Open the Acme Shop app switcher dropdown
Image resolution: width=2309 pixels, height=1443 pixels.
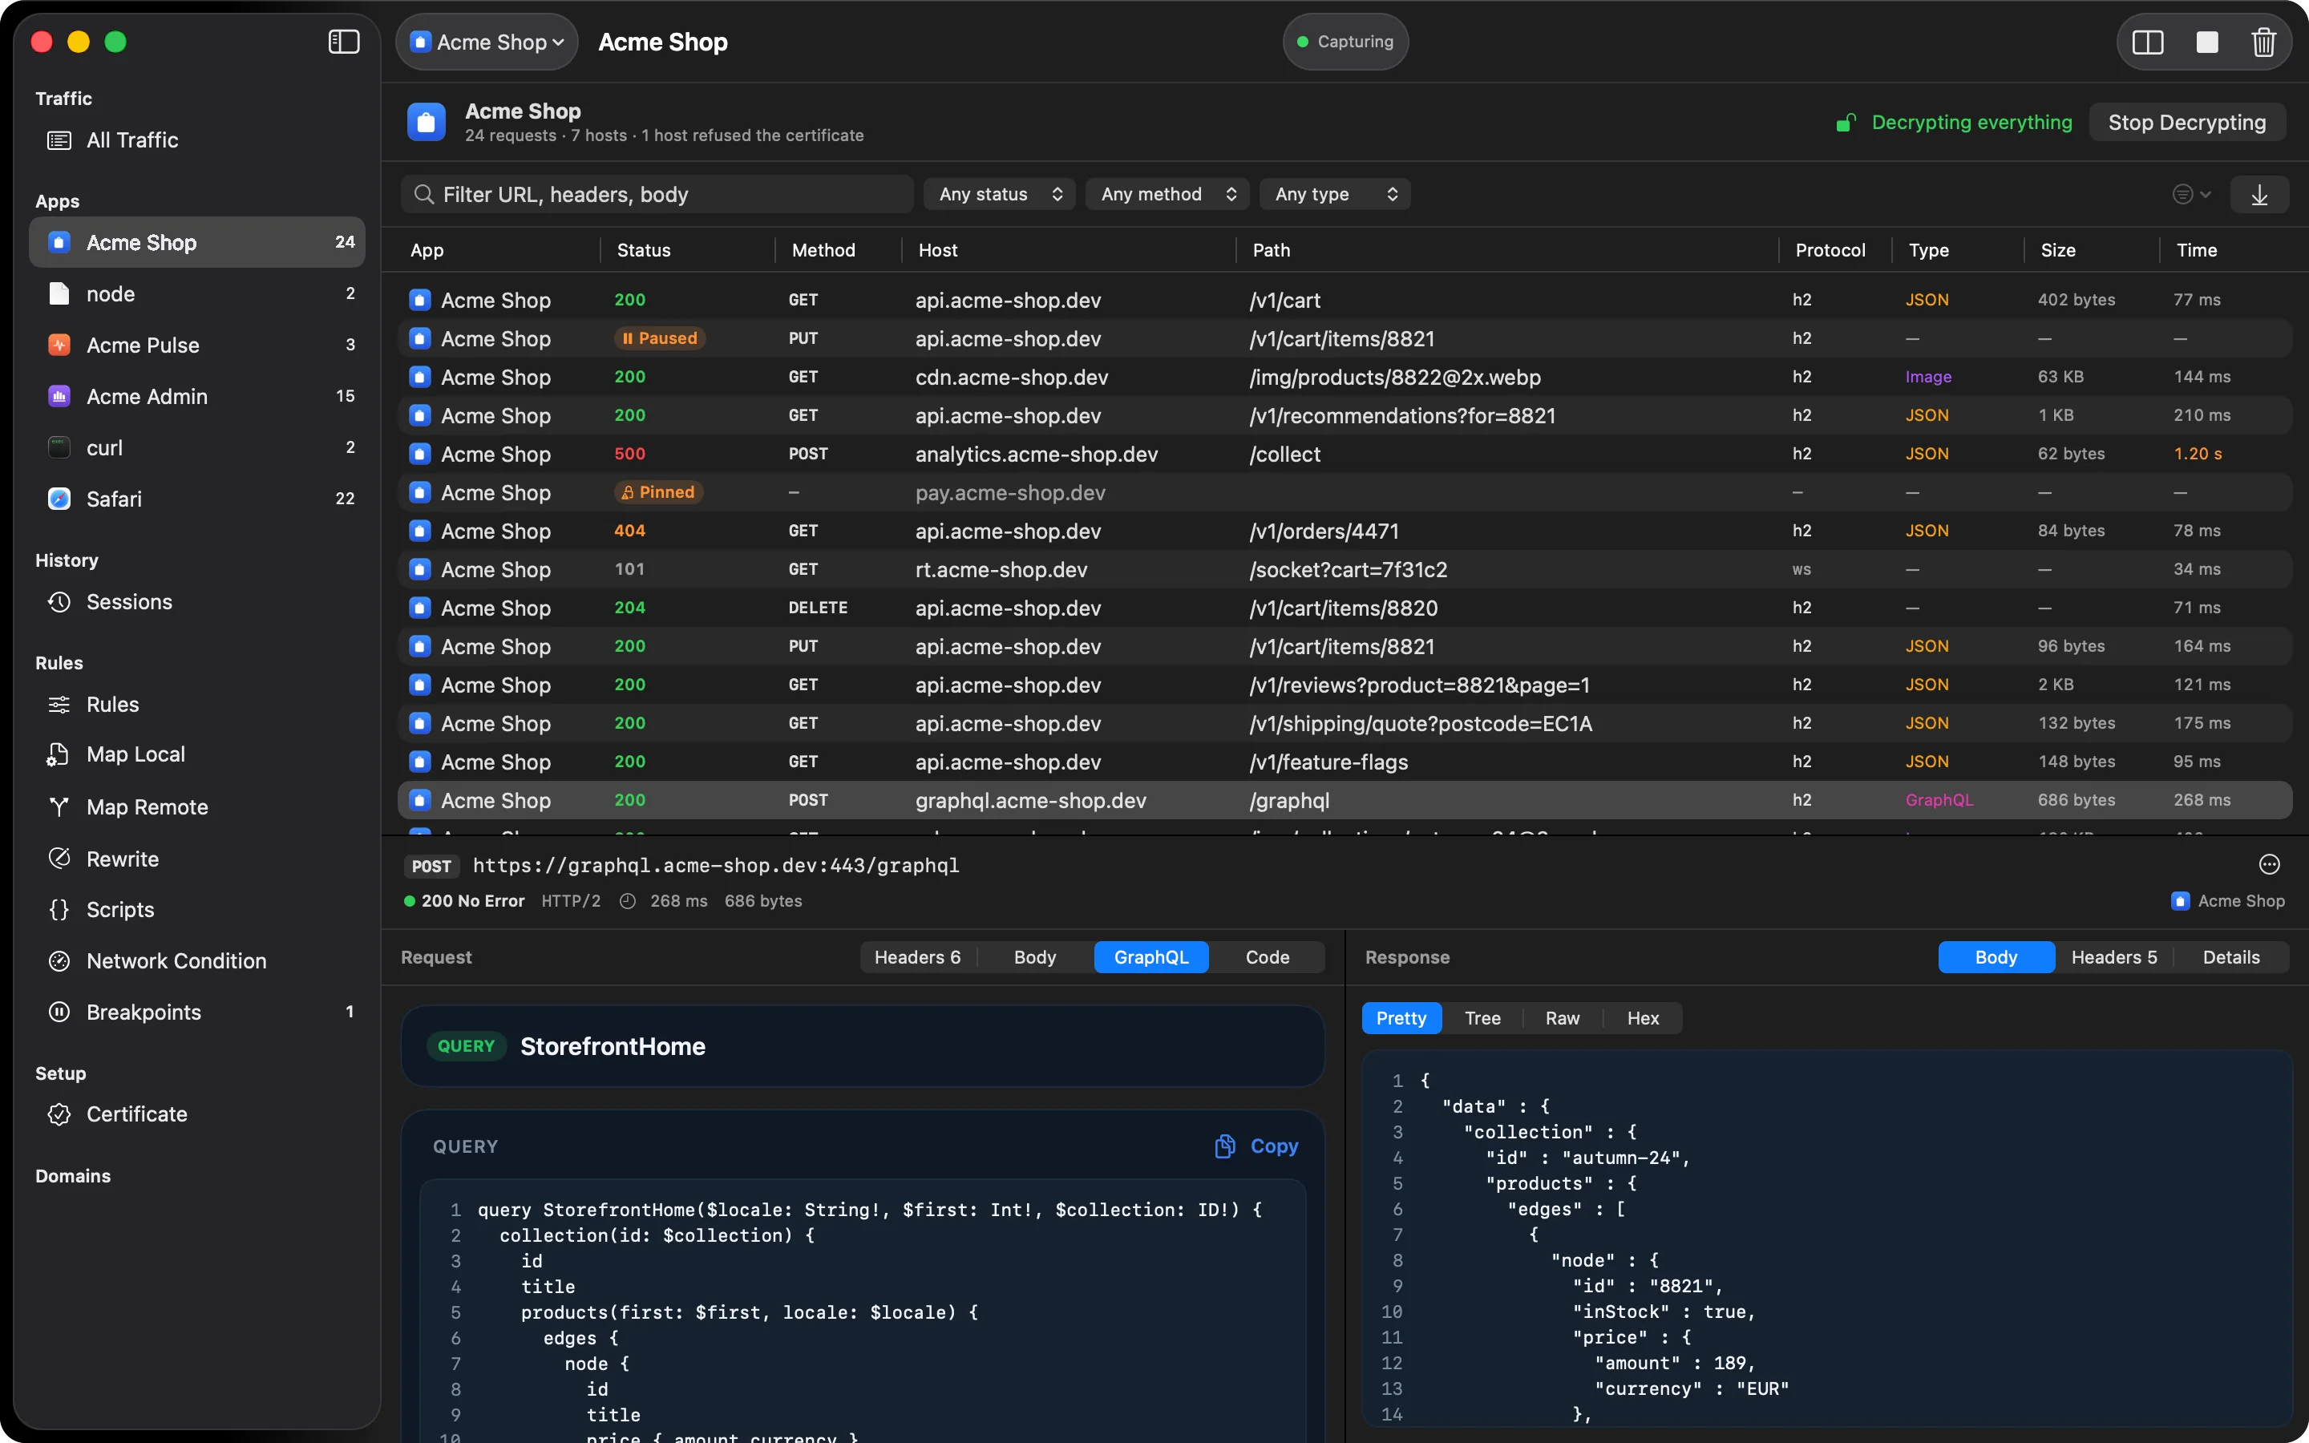pos(487,42)
